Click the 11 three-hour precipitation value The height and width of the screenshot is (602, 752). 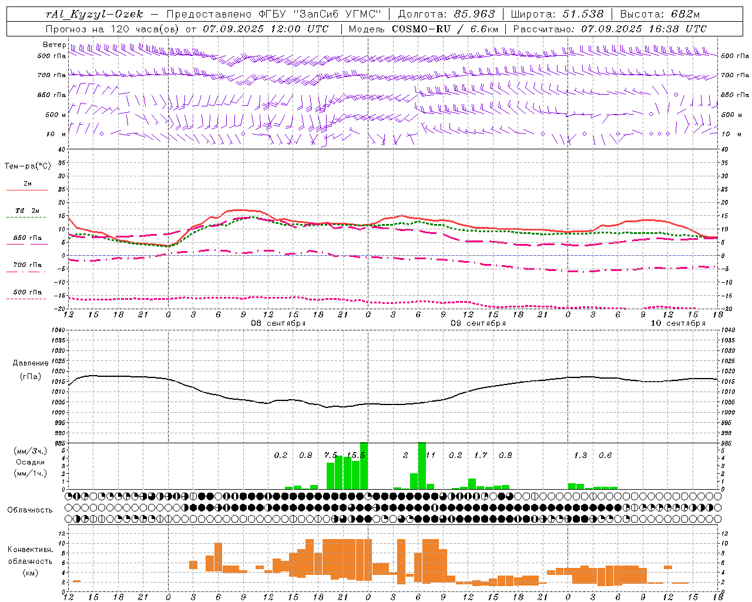coord(431,456)
